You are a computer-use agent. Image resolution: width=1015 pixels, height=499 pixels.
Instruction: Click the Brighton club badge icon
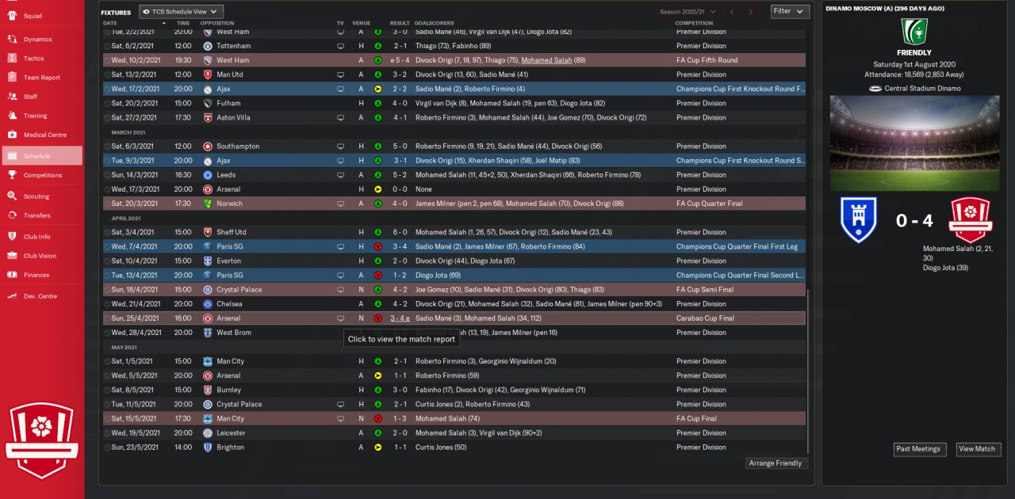207,448
